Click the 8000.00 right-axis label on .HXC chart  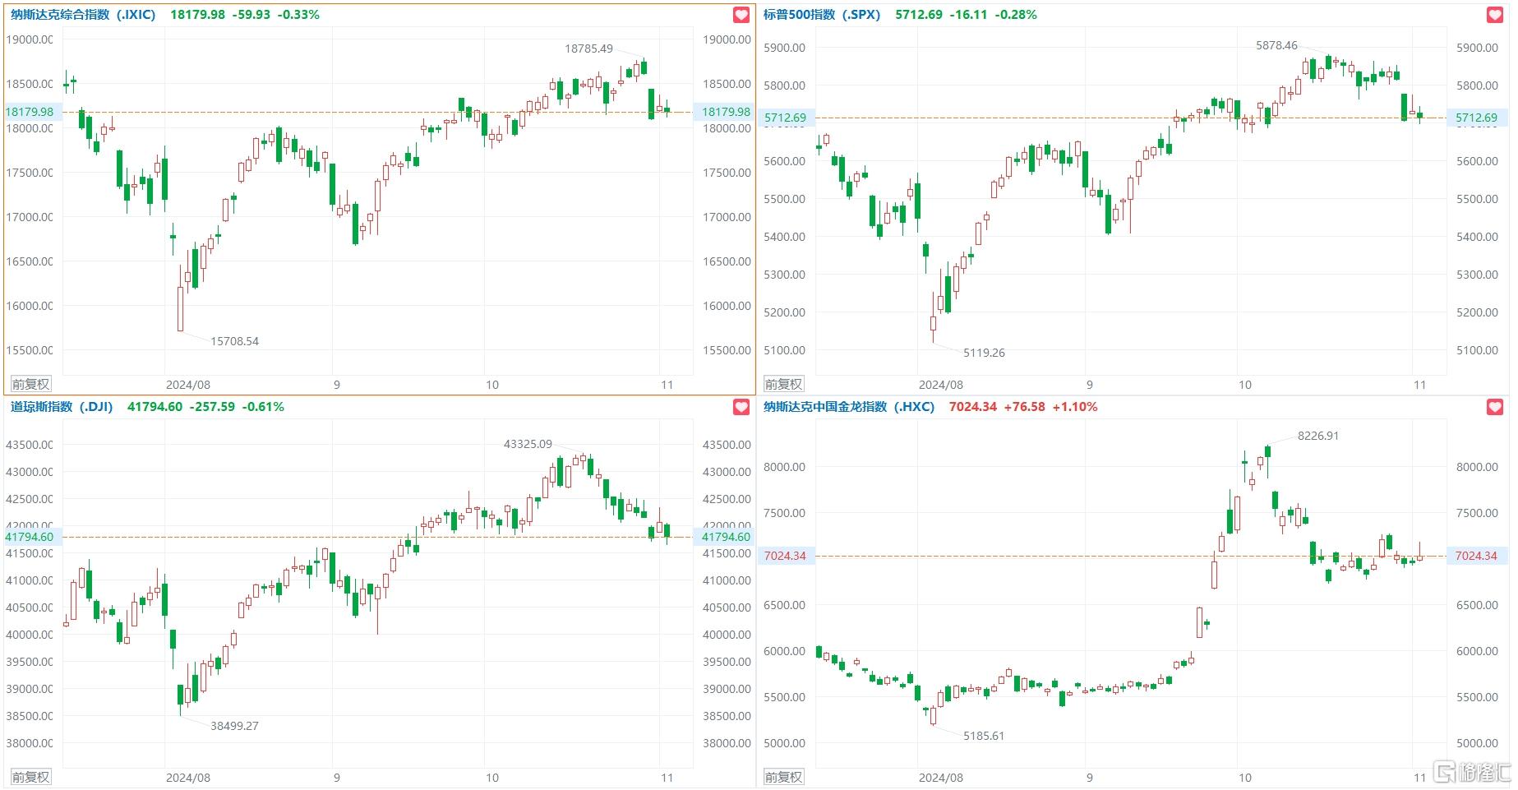pos(1477,467)
